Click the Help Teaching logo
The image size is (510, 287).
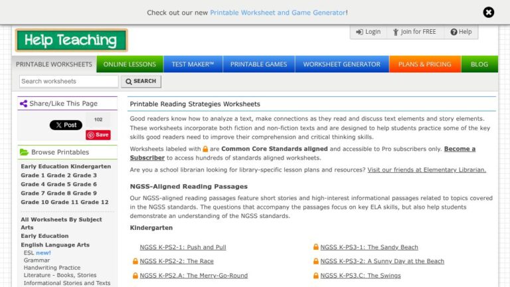(71, 40)
